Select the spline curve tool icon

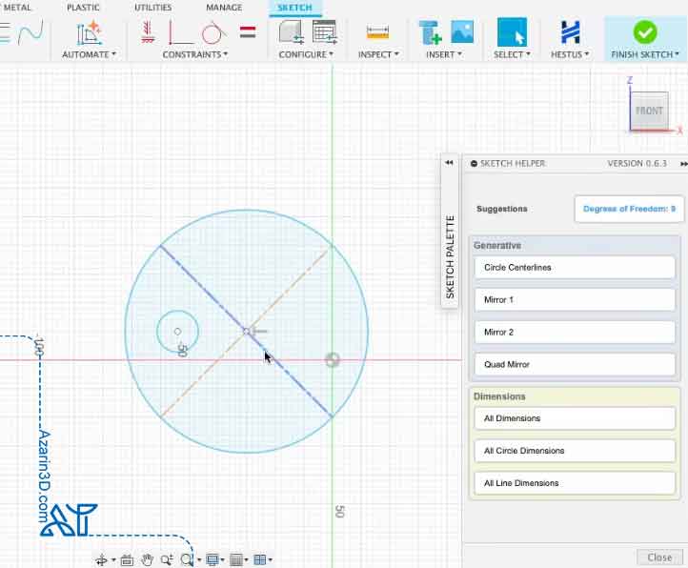coord(31,33)
